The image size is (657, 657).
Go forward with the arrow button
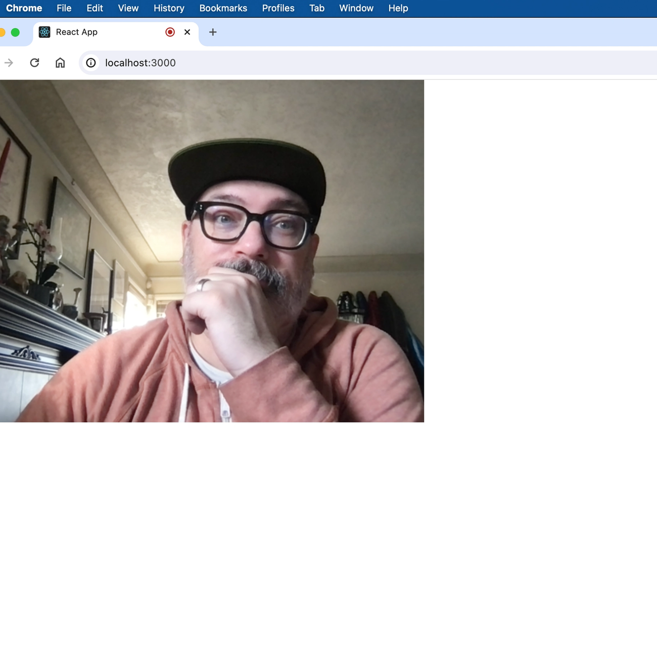[x=9, y=63]
